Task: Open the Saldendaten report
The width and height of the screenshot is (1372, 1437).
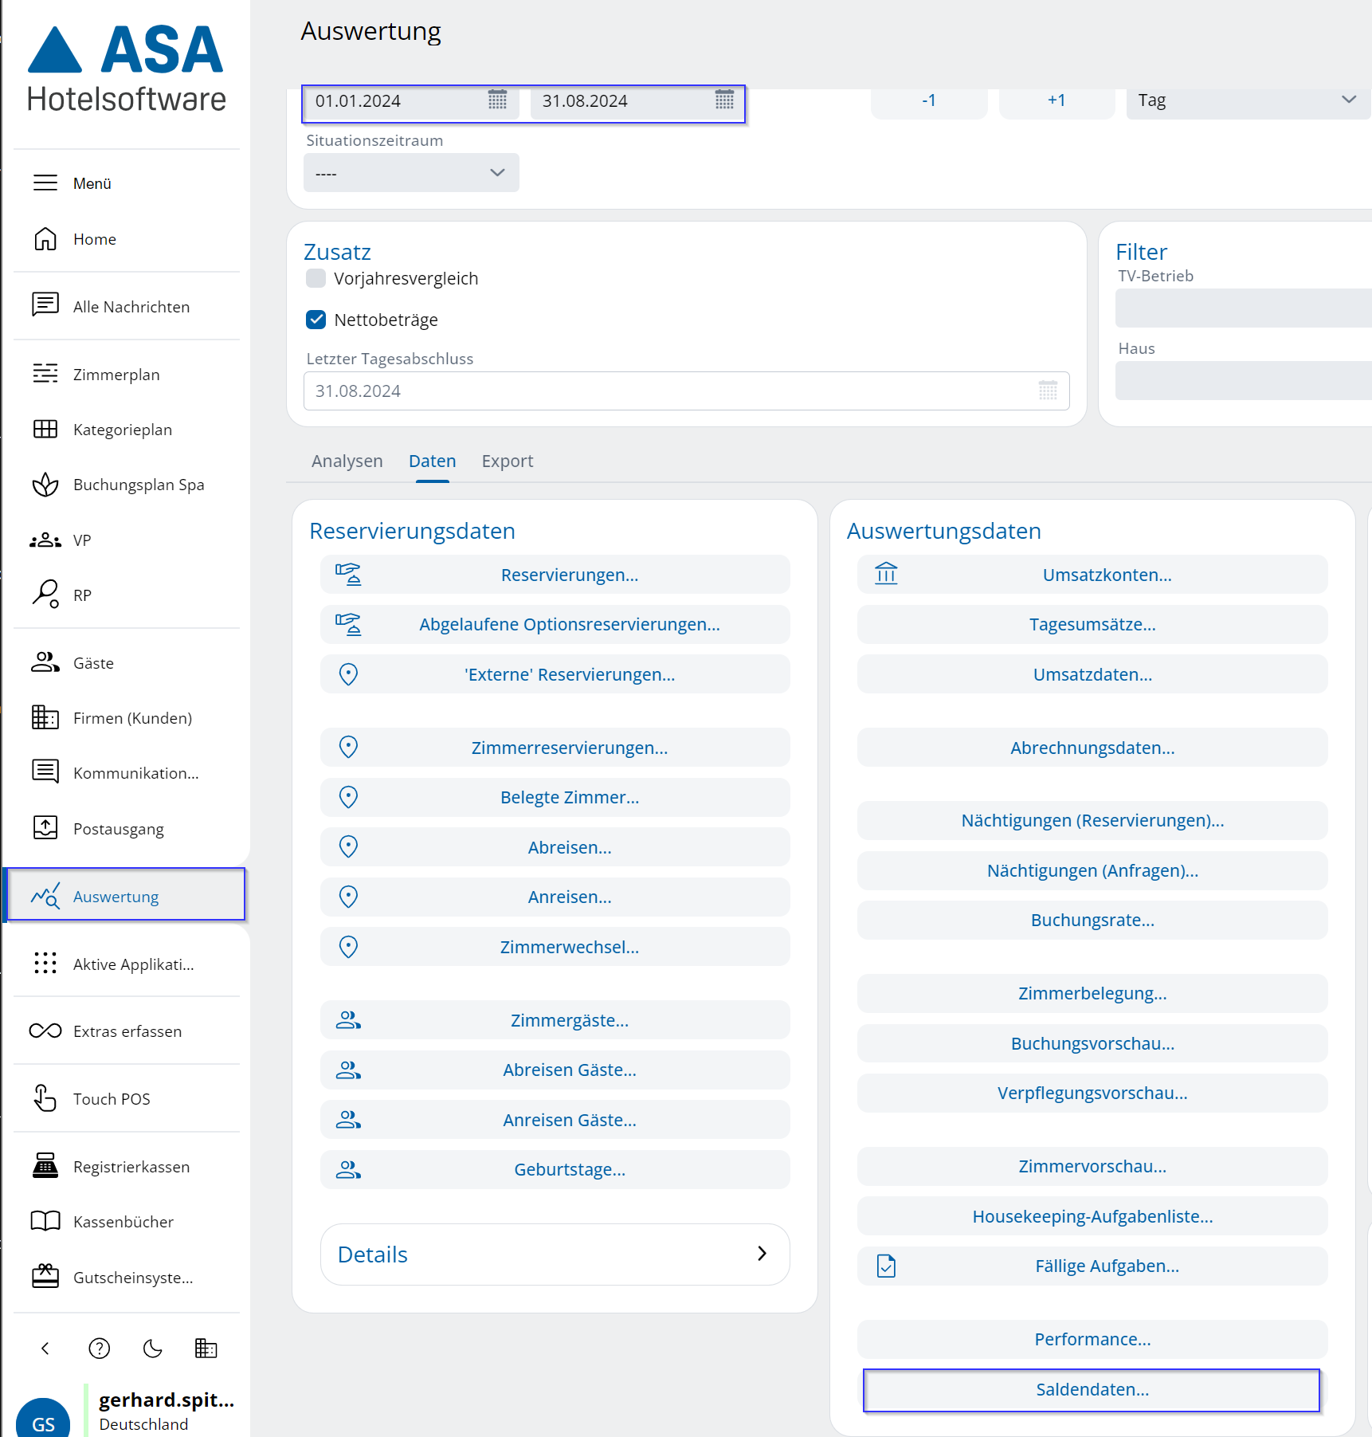Action: tap(1092, 1390)
